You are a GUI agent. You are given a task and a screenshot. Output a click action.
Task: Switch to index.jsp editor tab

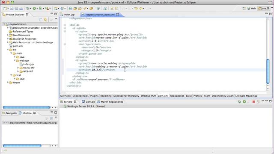69,15
